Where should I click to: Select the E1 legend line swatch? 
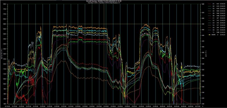click(210, 4)
